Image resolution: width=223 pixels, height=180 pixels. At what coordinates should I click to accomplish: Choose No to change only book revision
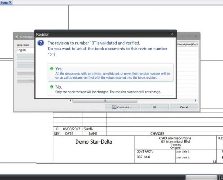coord(111,89)
